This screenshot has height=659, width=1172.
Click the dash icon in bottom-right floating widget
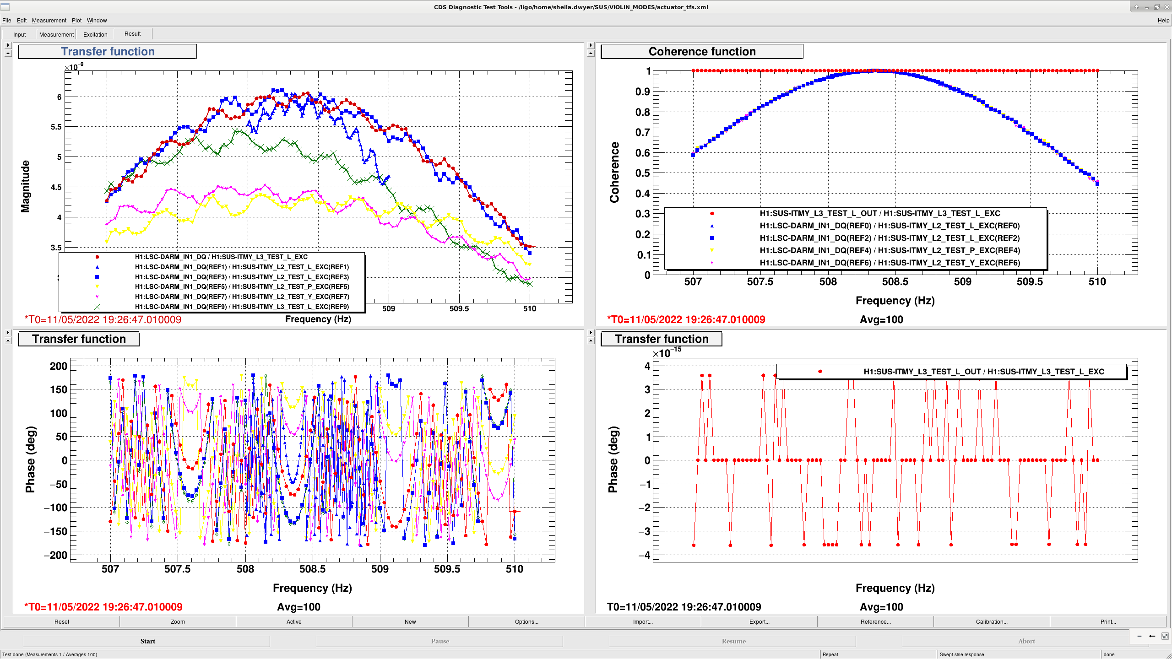click(1139, 636)
